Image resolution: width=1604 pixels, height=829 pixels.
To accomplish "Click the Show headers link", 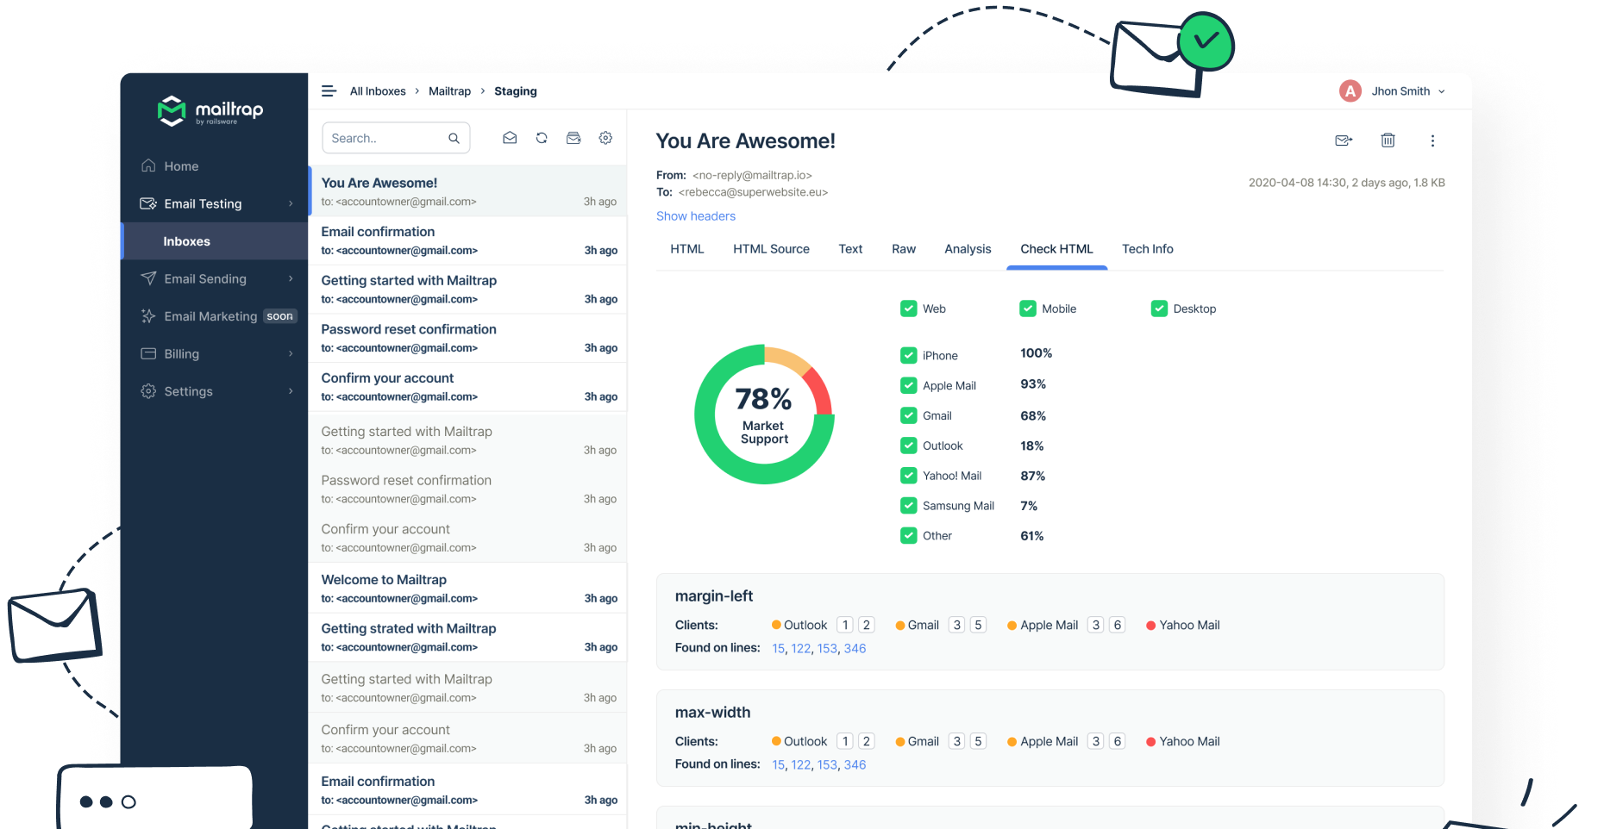I will click(x=695, y=216).
